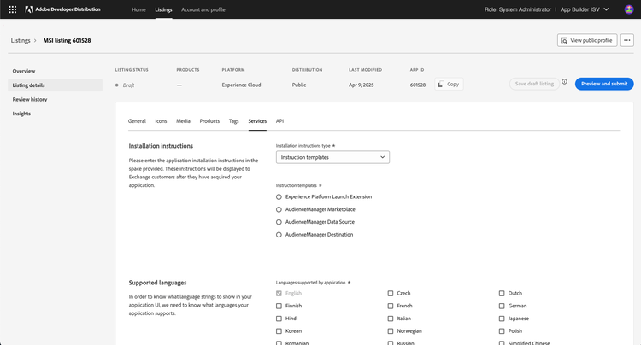Open Account and profile menu item
This screenshot has width=641, height=345.
point(203,9)
